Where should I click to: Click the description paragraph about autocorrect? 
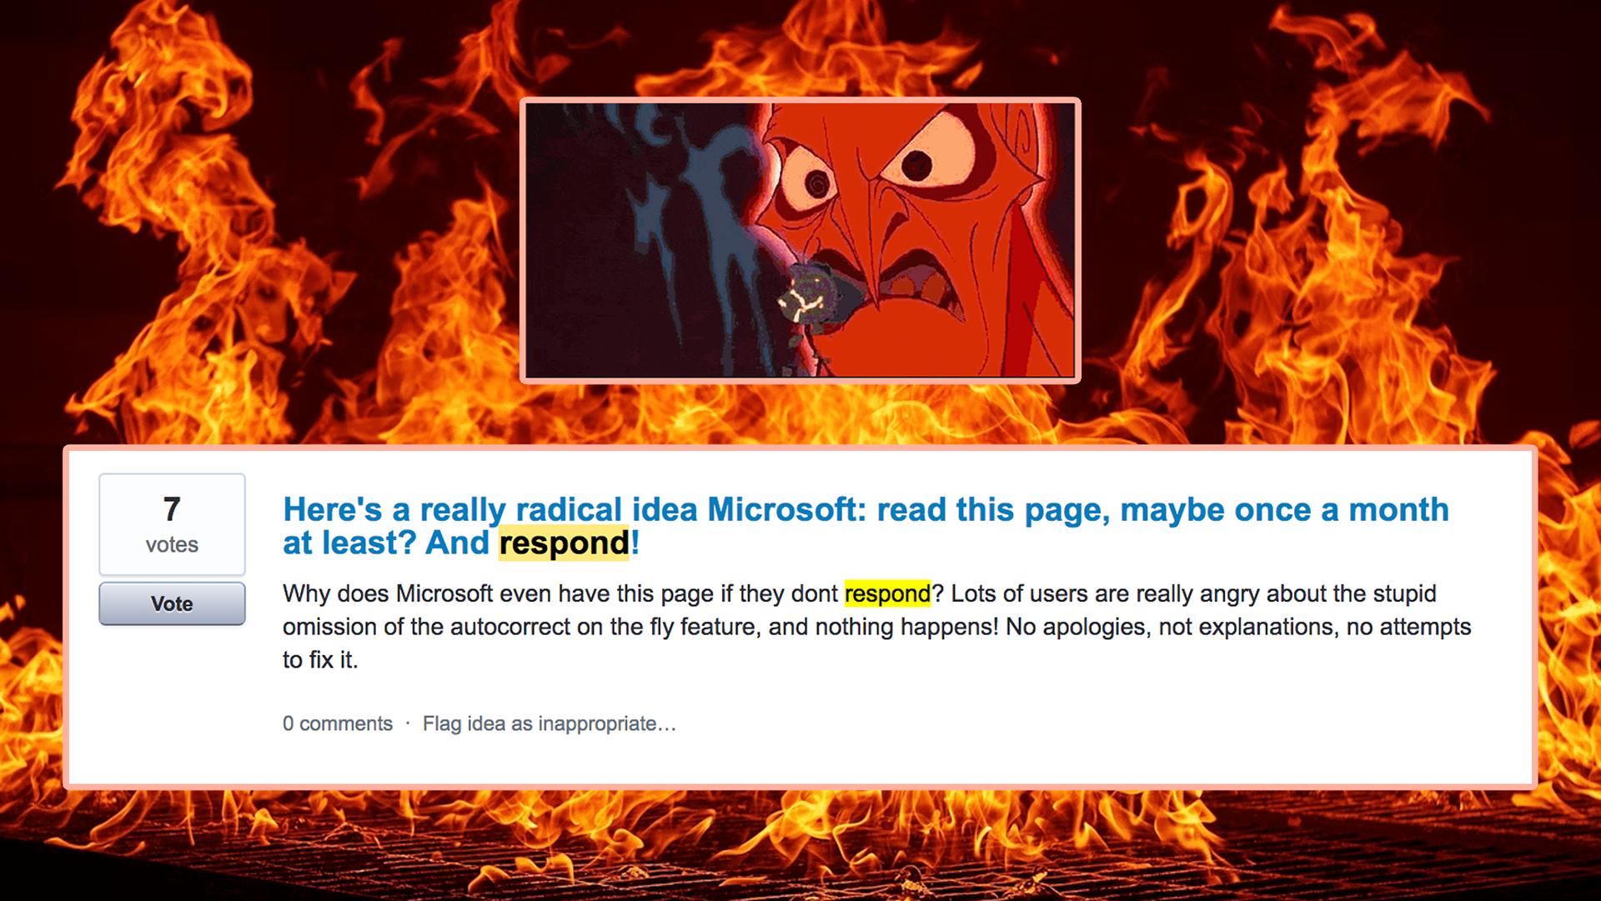[x=876, y=626]
